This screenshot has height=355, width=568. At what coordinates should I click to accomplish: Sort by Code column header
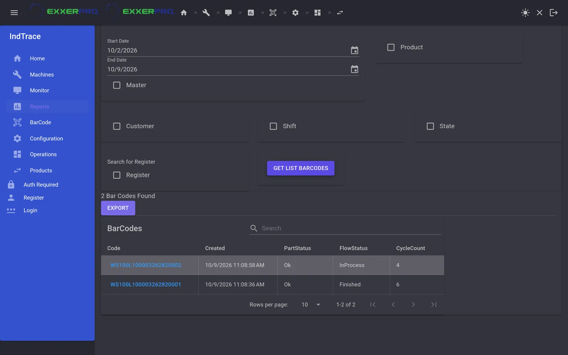[x=114, y=248]
